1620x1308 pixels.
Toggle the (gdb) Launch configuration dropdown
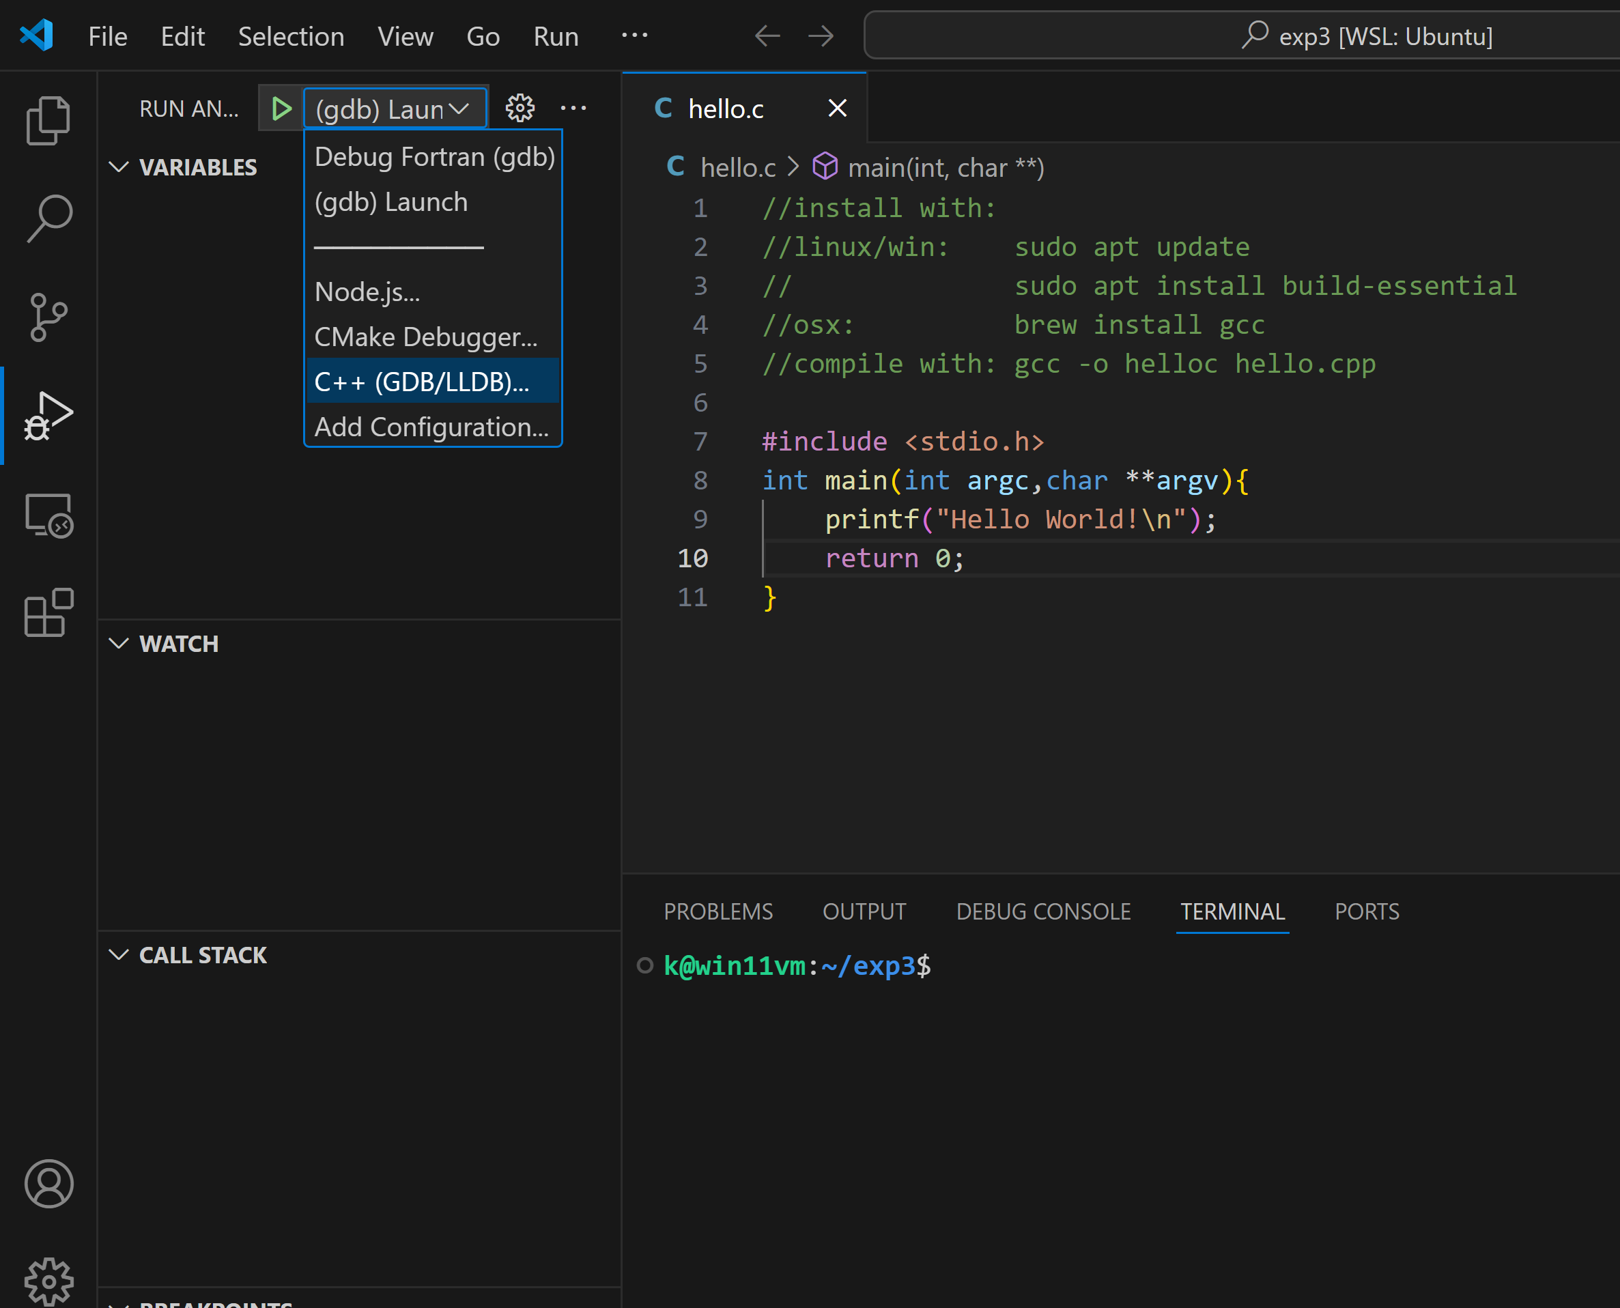[x=394, y=109]
